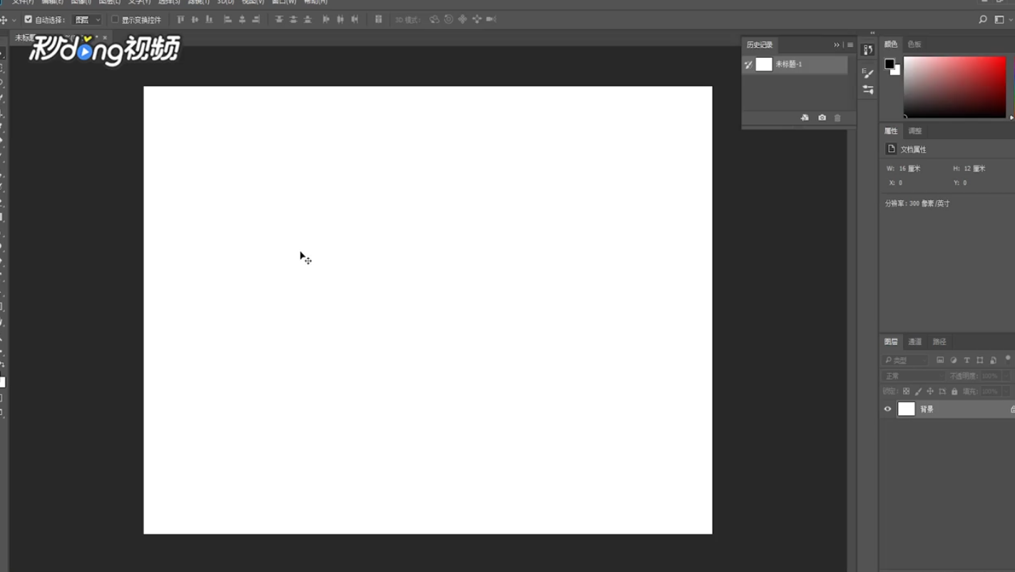Select the 3D roll mode icon
Viewport: 1015px width, 572px height.
pos(449,19)
